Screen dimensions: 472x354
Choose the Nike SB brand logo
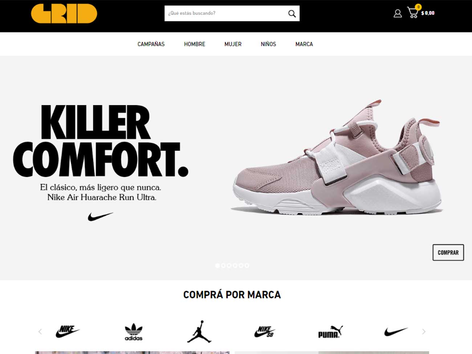(264, 331)
